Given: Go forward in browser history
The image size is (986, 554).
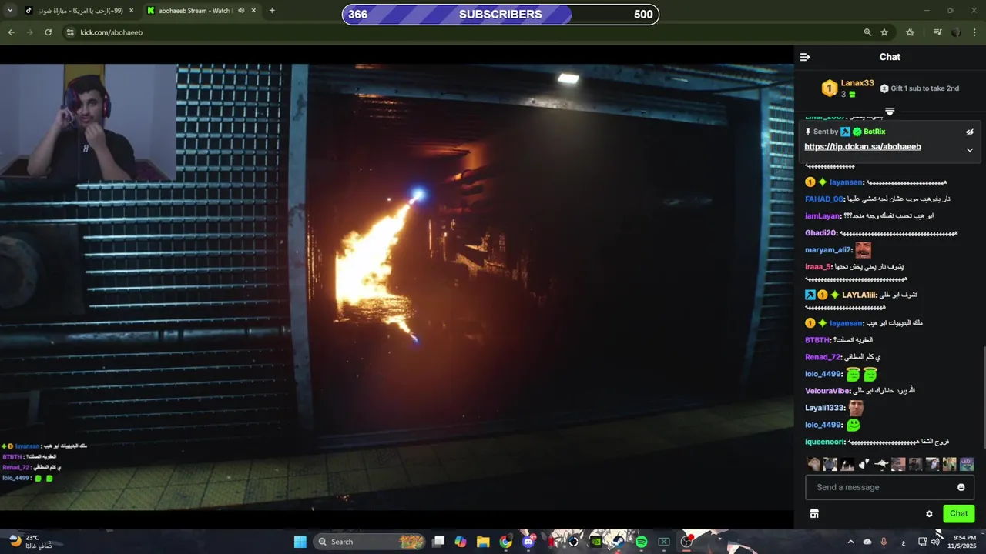Looking at the screenshot, I should (x=29, y=32).
